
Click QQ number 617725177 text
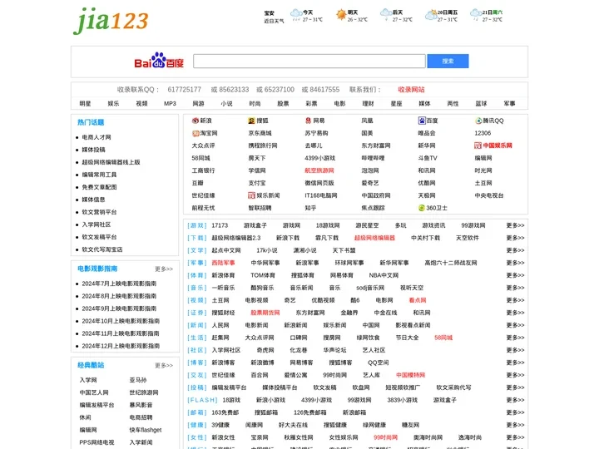tap(184, 90)
